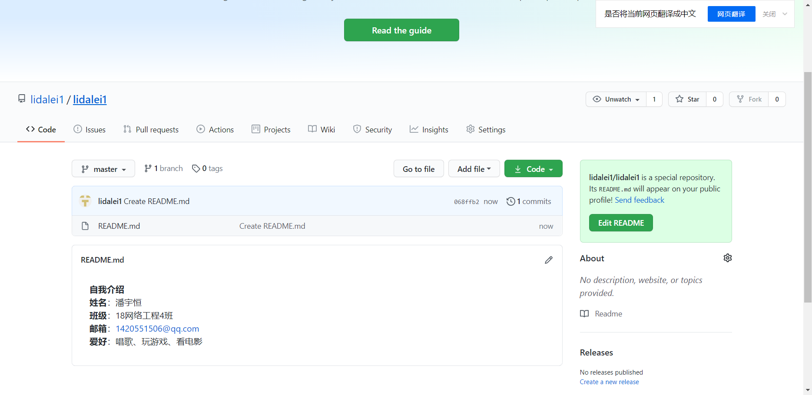Open the Projects tab
This screenshot has height=395, width=812.
(271, 129)
